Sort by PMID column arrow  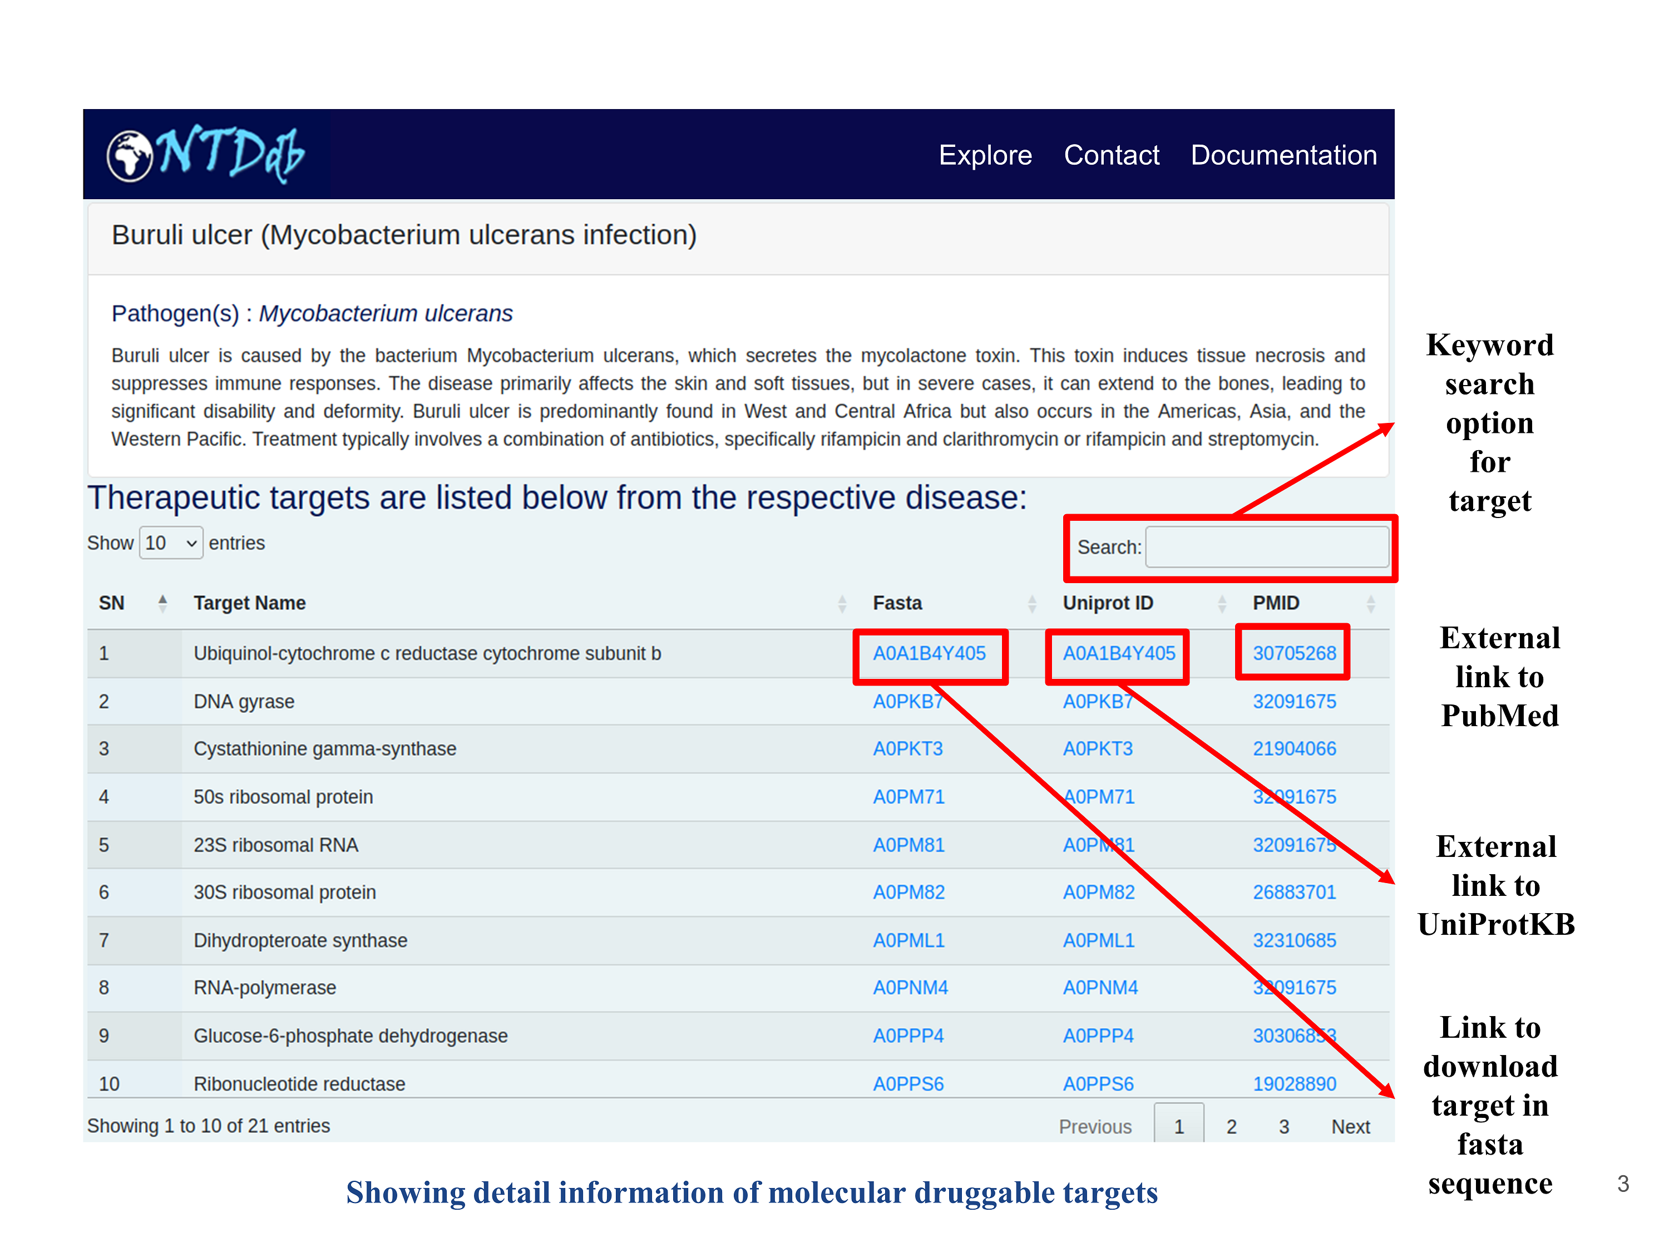coord(1370,603)
